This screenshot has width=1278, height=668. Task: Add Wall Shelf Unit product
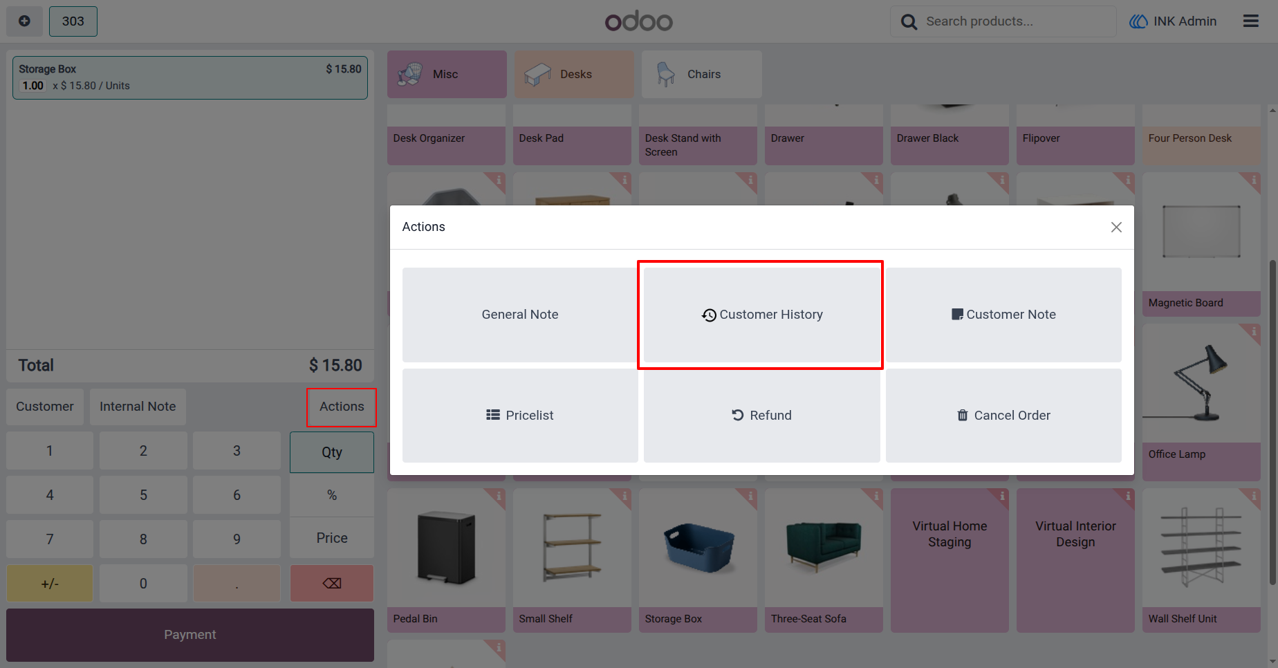(x=1201, y=560)
